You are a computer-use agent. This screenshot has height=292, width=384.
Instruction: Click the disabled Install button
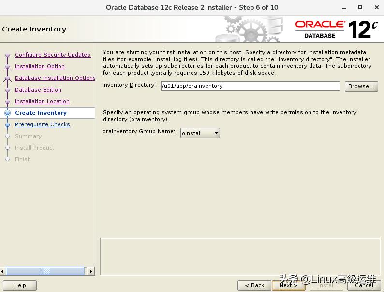326,285
